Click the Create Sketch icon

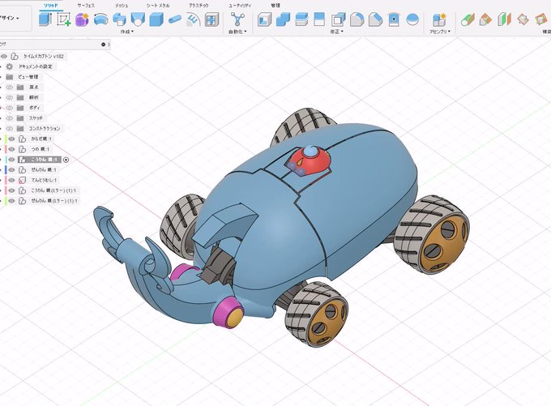click(64, 19)
